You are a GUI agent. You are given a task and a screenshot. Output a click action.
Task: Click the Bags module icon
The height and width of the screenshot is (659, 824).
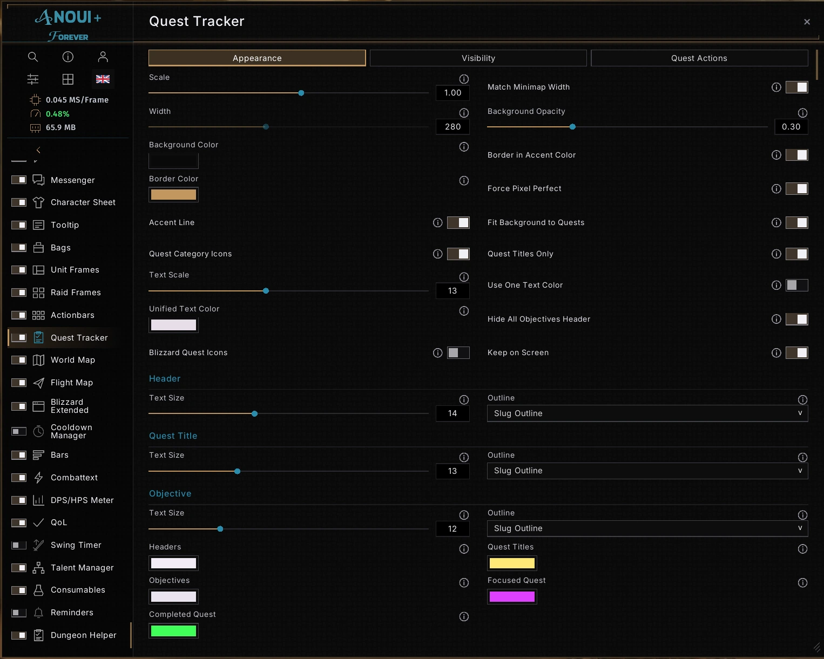38,247
